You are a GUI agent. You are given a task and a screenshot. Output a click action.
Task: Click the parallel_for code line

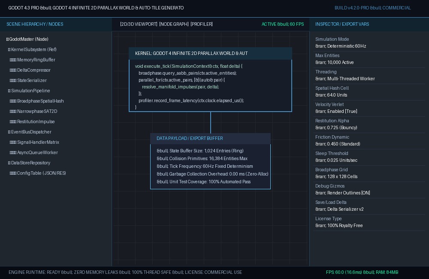[181, 80]
